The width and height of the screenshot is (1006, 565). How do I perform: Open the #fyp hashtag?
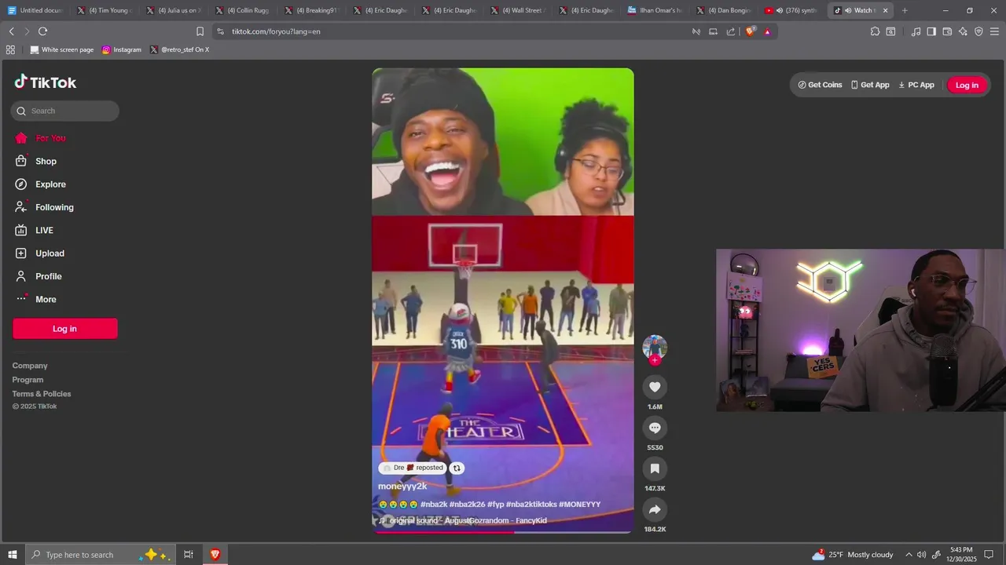click(495, 505)
